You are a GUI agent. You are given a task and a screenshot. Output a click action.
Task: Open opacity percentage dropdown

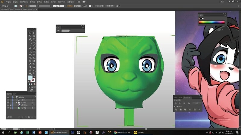pos(81,6)
